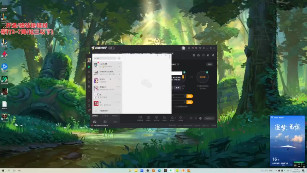
Task: Open the taskbar clock and date
Action: pyautogui.click(x=296, y=171)
